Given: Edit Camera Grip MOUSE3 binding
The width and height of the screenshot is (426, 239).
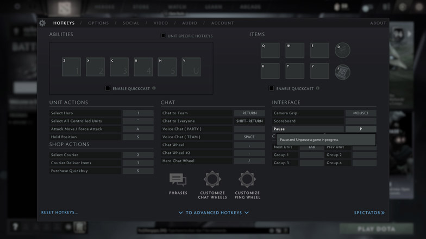Looking at the screenshot, I should [361, 113].
